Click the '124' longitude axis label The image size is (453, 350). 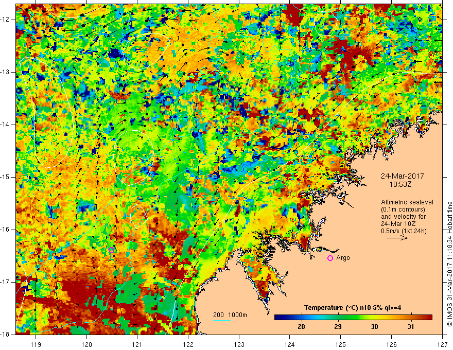(x=290, y=344)
